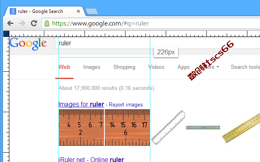Open the iRuler.net - Online ruler result

pos(91,159)
